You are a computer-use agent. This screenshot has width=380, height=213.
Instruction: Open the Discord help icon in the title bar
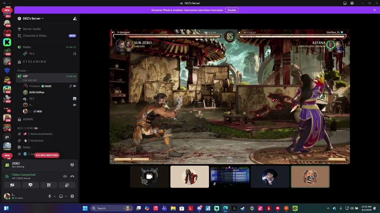(352, 3)
